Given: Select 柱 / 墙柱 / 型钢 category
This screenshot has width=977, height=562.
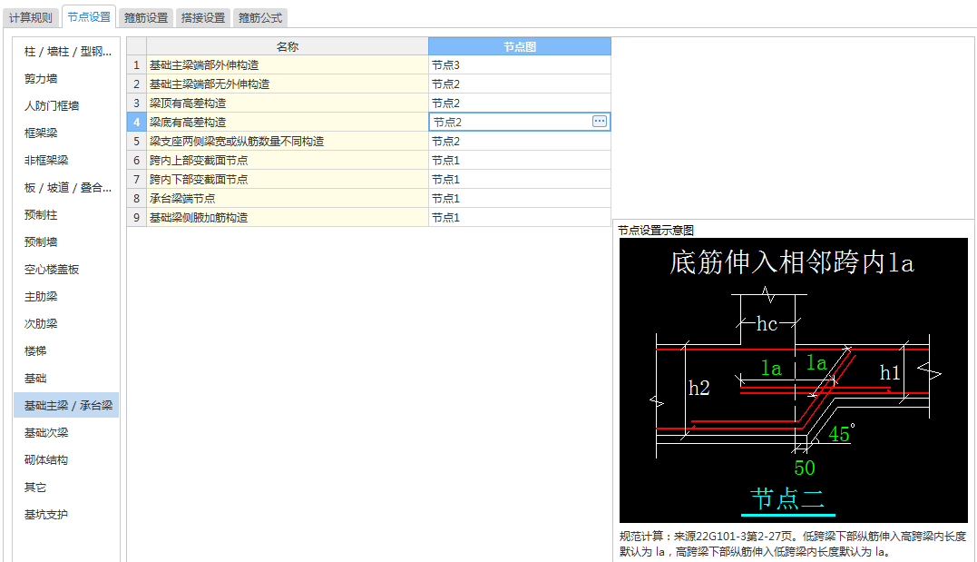Looking at the screenshot, I should (x=67, y=51).
